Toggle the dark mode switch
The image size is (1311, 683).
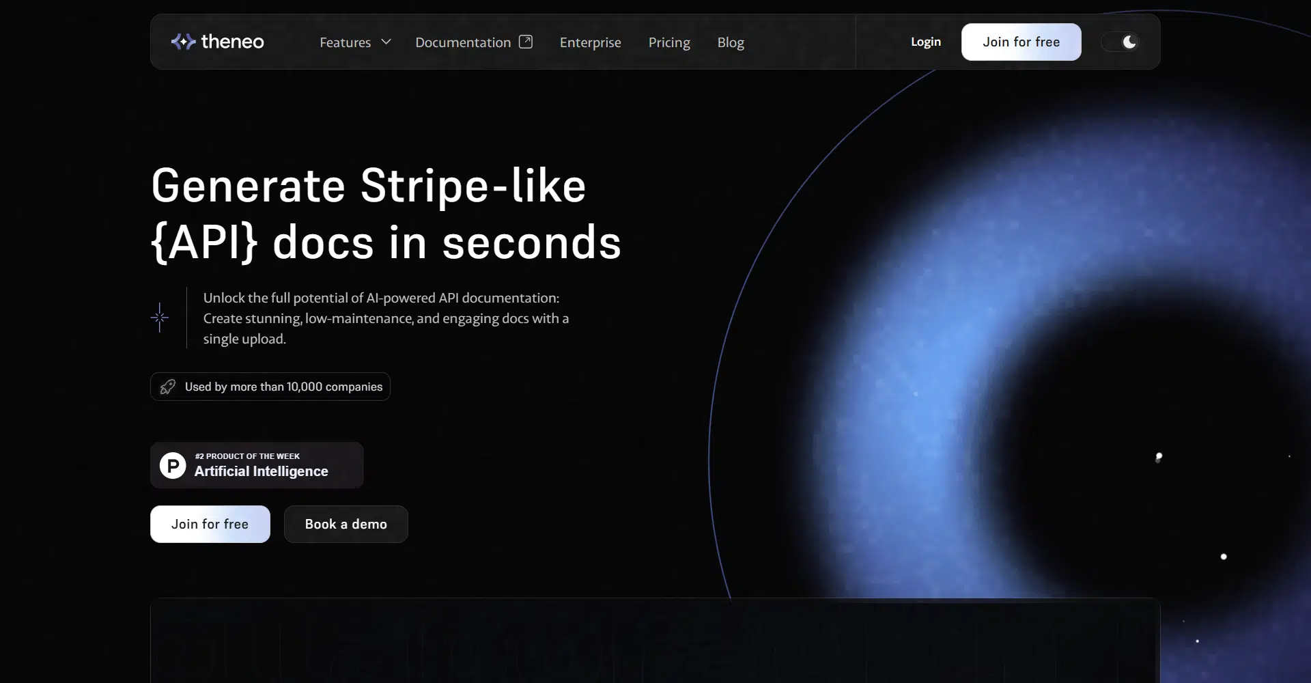pyautogui.click(x=1120, y=42)
